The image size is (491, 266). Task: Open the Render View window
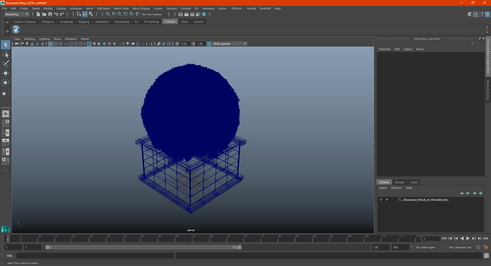click(x=181, y=14)
